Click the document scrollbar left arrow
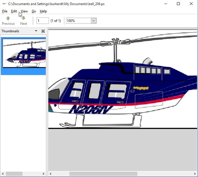Image resolution: width=198 pixels, height=177 pixels. [50, 174]
